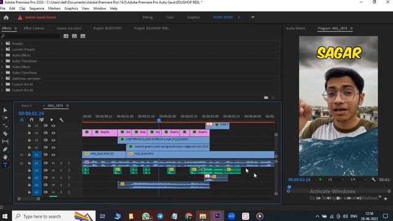The height and width of the screenshot is (221, 393).
Task: Toggle Linked Selection in timeline
Action: click(41, 120)
